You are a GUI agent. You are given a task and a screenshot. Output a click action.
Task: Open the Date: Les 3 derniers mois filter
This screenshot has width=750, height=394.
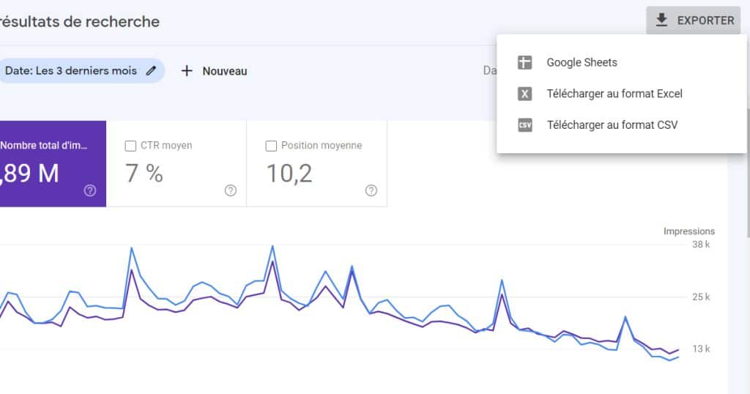pos(81,71)
